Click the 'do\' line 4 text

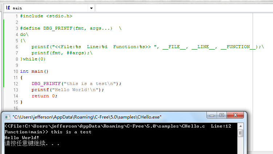point(24,34)
